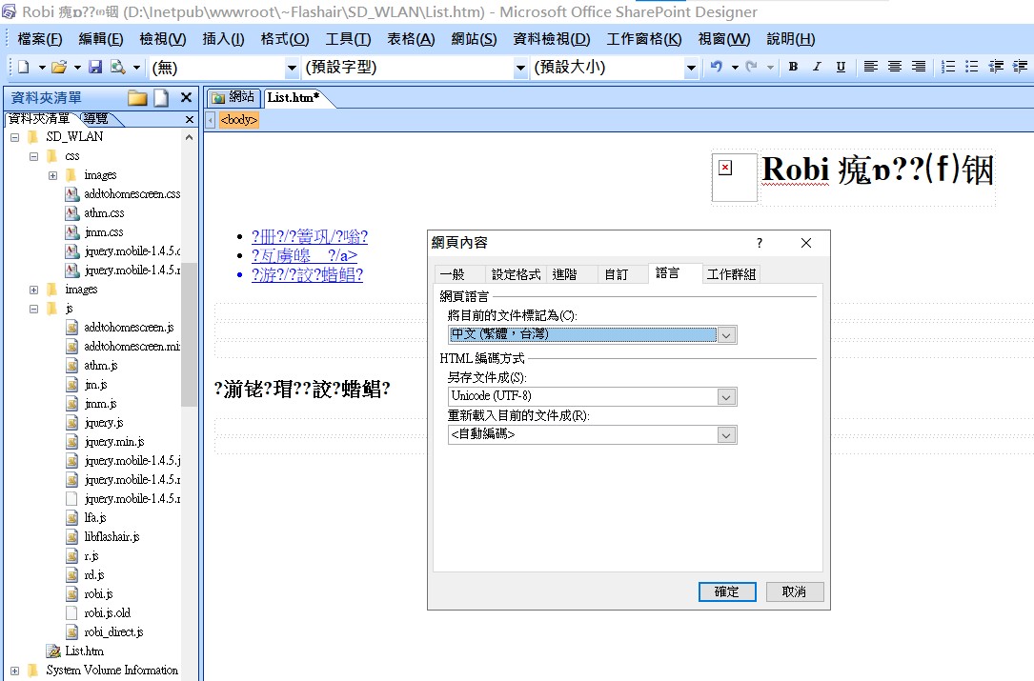This screenshot has height=681, width=1034.
Task: Switch to the 網站 document tab
Action: [234, 97]
